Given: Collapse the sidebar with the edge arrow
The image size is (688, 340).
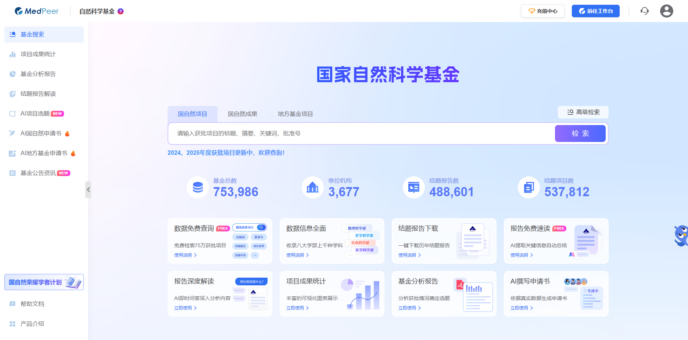Looking at the screenshot, I should point(88,189).
